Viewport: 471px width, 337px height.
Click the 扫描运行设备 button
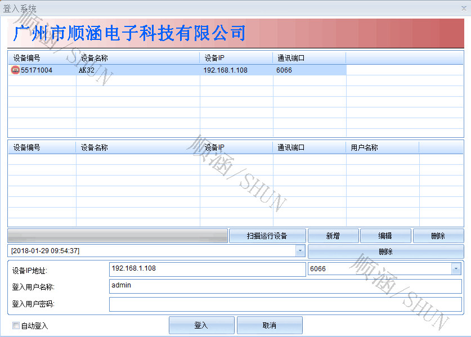coord(267,236)
